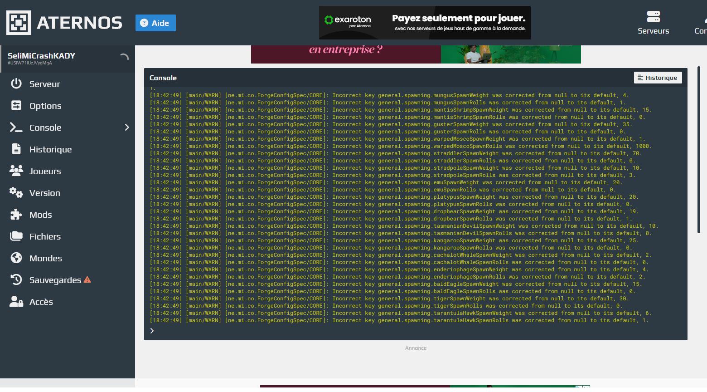Click the Sauvegardes warning triangle
Screen dimensions: 707x392
coord(87,279)
